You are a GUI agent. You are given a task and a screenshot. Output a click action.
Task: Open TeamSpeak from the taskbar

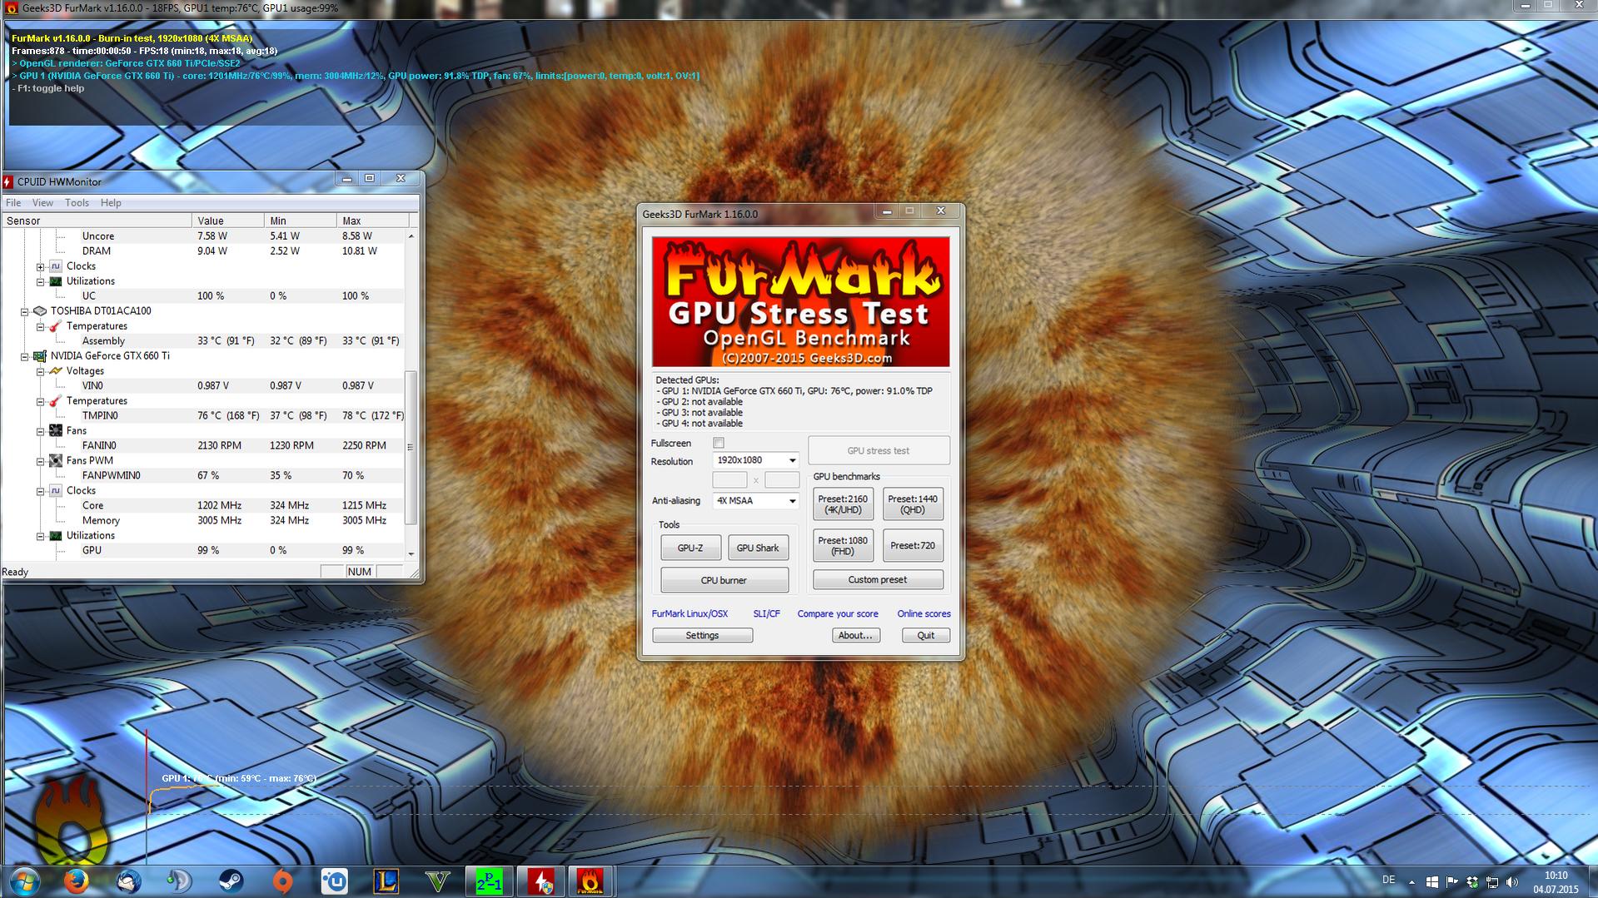click(x=179, y=881)
